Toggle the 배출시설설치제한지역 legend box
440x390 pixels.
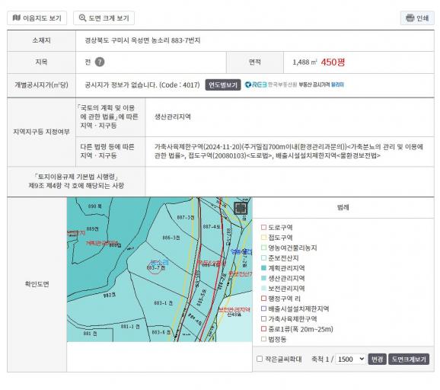coord(263,308)
